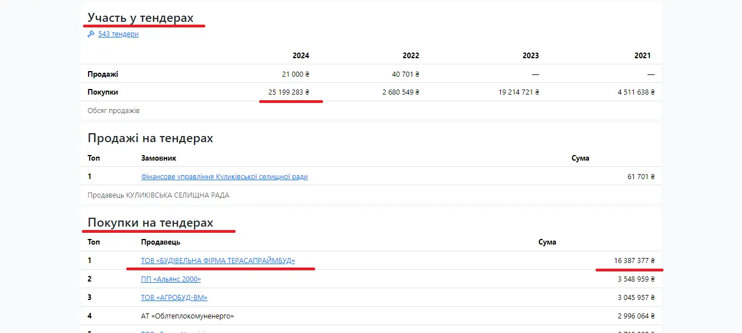
Task: Click the Покупки на тендерах heading
Action: coord(150,223)
